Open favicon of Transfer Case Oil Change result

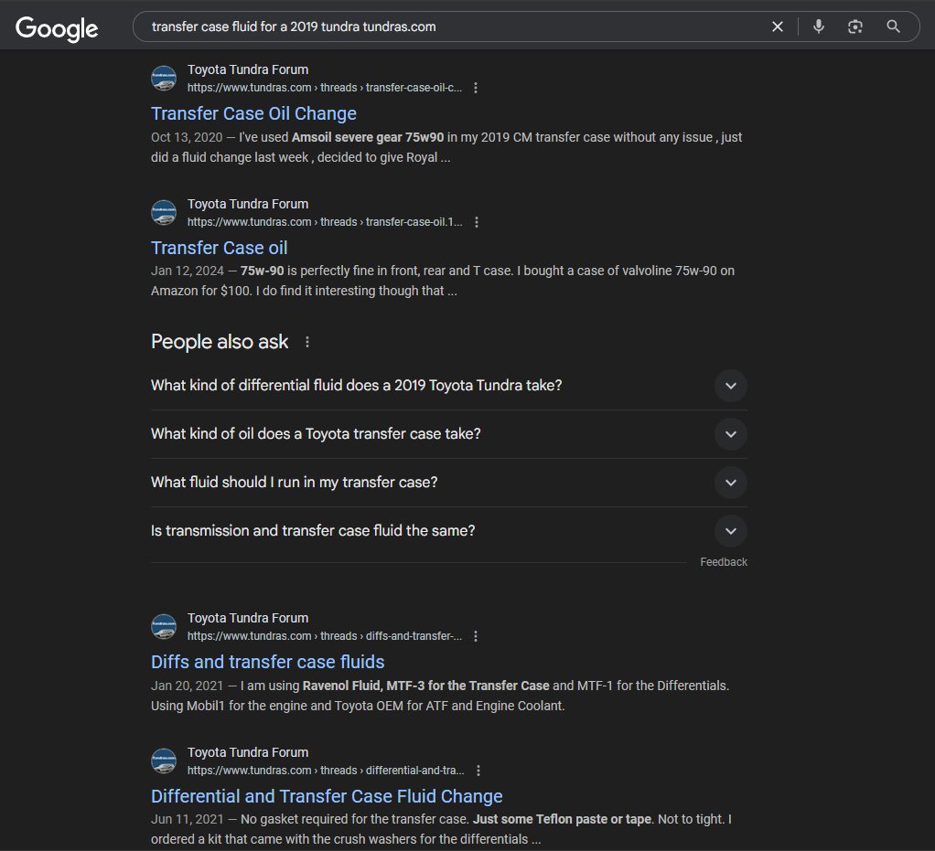(164, 78)
